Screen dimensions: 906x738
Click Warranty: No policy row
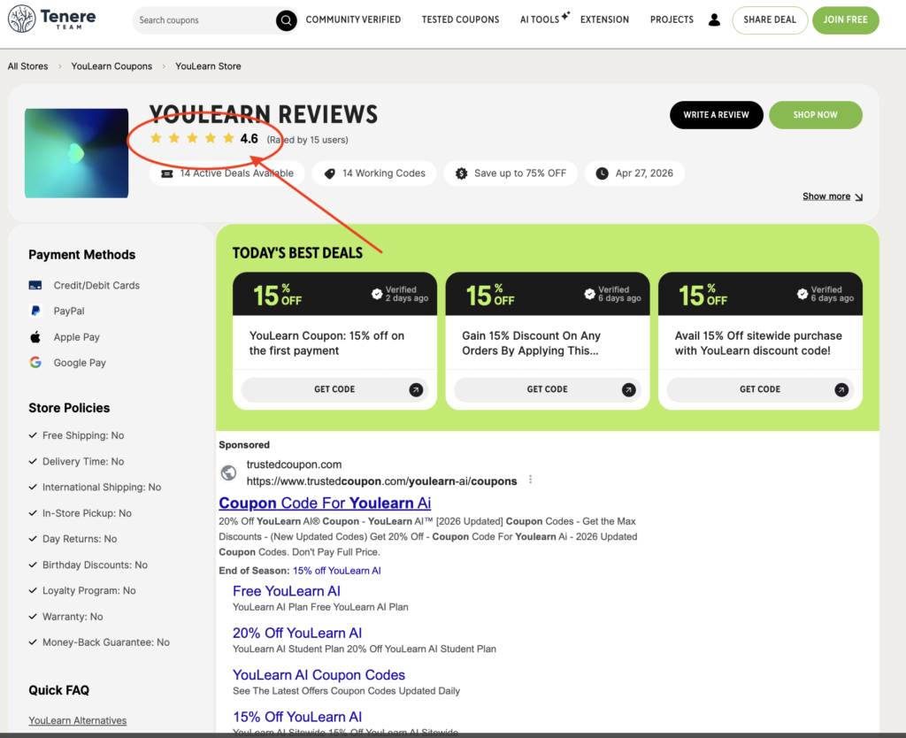click(65, 617)
